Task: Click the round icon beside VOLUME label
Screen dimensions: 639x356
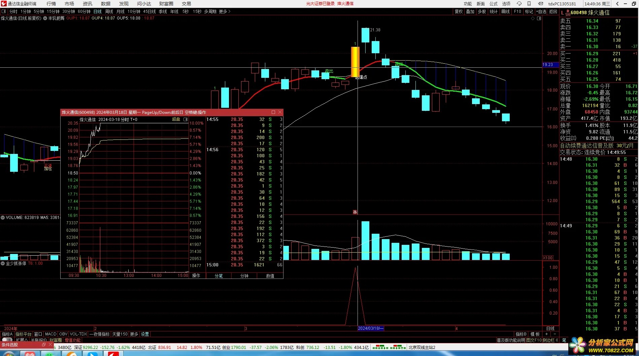Action: (3, 218)
